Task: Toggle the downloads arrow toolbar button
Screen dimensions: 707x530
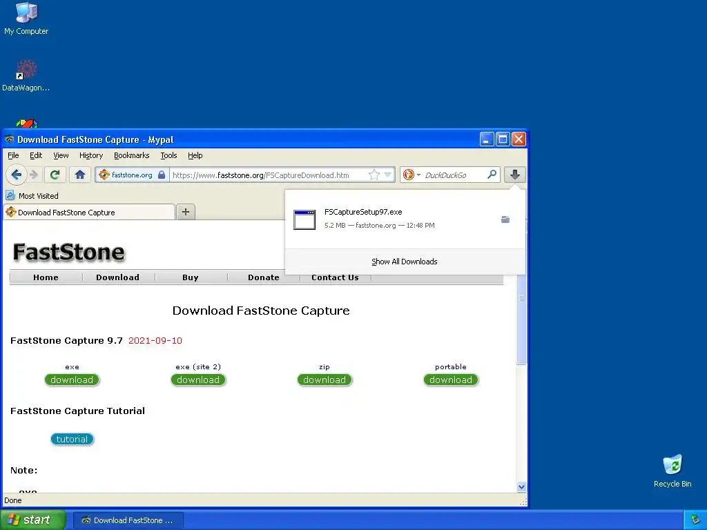Action: pos(514,175)
